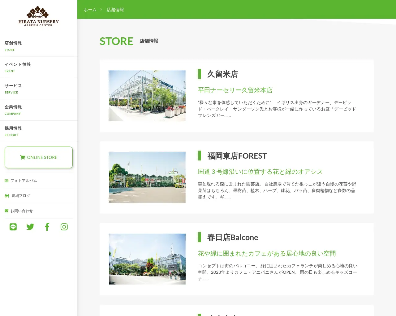Open 平田ナーセリー久留米本店 link
396x316 pixels.
[235, 90]
